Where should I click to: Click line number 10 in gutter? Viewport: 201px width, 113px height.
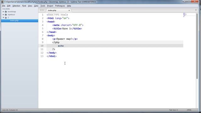click(42, 46)
